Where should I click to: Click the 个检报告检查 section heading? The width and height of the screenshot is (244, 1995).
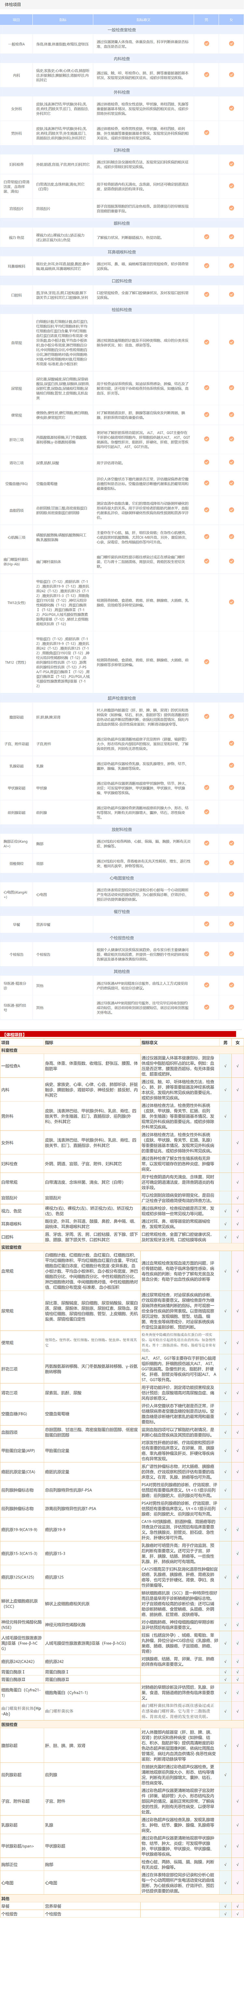[x=122, y=938]
